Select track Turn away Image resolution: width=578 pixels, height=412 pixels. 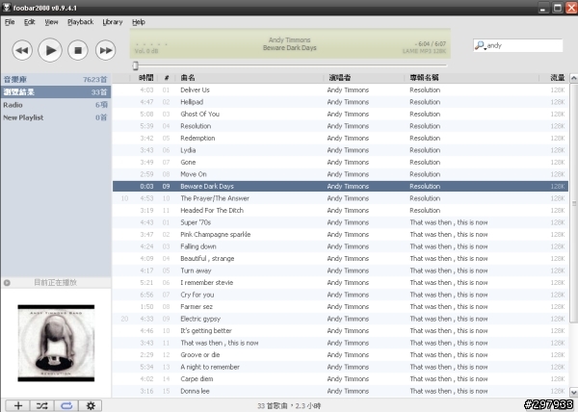340,270
